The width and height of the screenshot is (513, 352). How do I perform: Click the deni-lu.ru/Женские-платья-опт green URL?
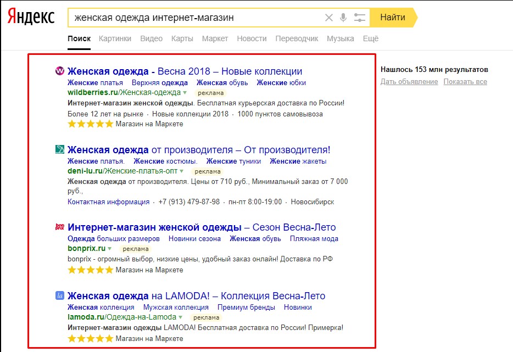coord(122,171)
